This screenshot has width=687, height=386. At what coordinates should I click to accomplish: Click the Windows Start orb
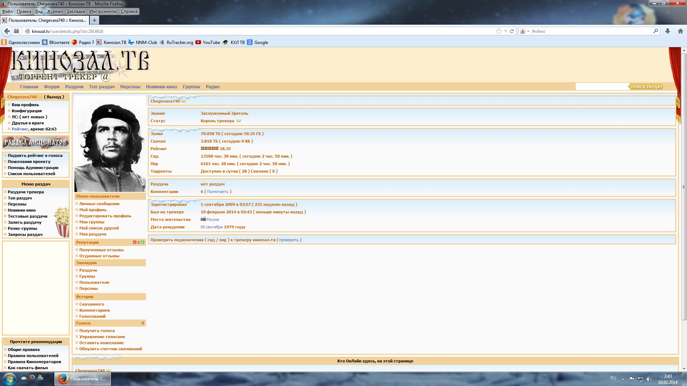(9, 378)
